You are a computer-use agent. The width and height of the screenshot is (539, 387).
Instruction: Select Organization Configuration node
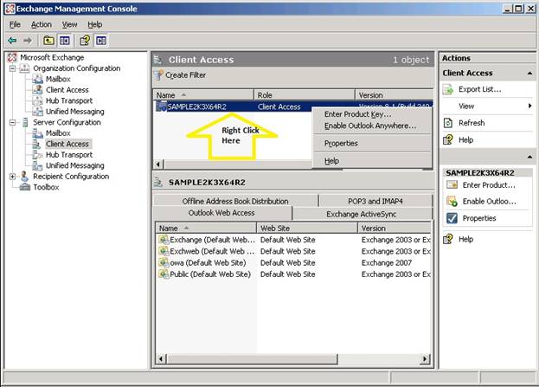pyautogui.click(x=77, y=68)
